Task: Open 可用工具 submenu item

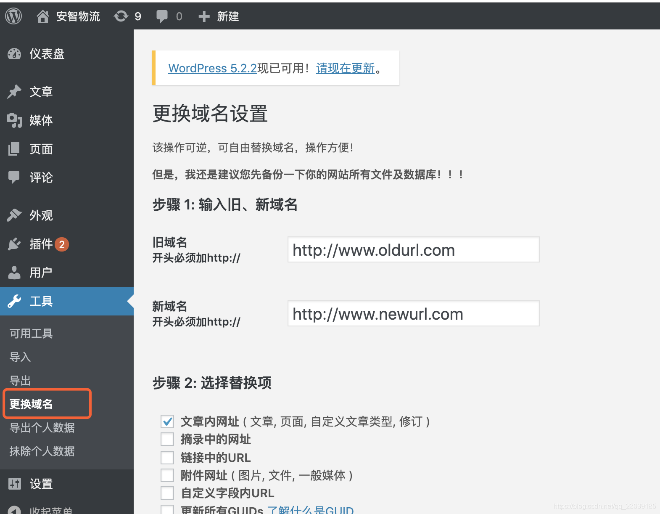Action: pyautogui.click(x=31, y=334)
